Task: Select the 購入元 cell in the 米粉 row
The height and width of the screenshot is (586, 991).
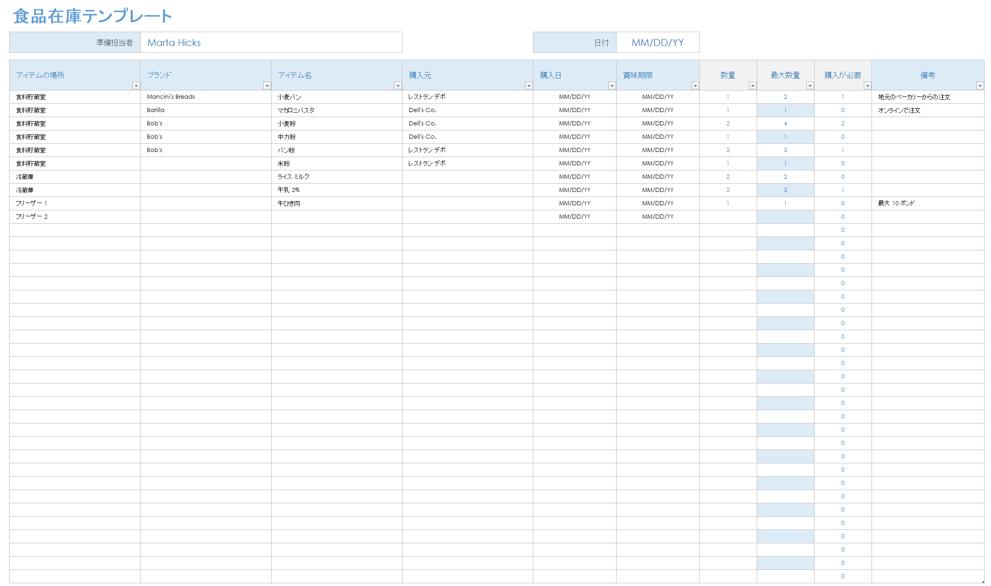Action: click(x=468, y=163)
